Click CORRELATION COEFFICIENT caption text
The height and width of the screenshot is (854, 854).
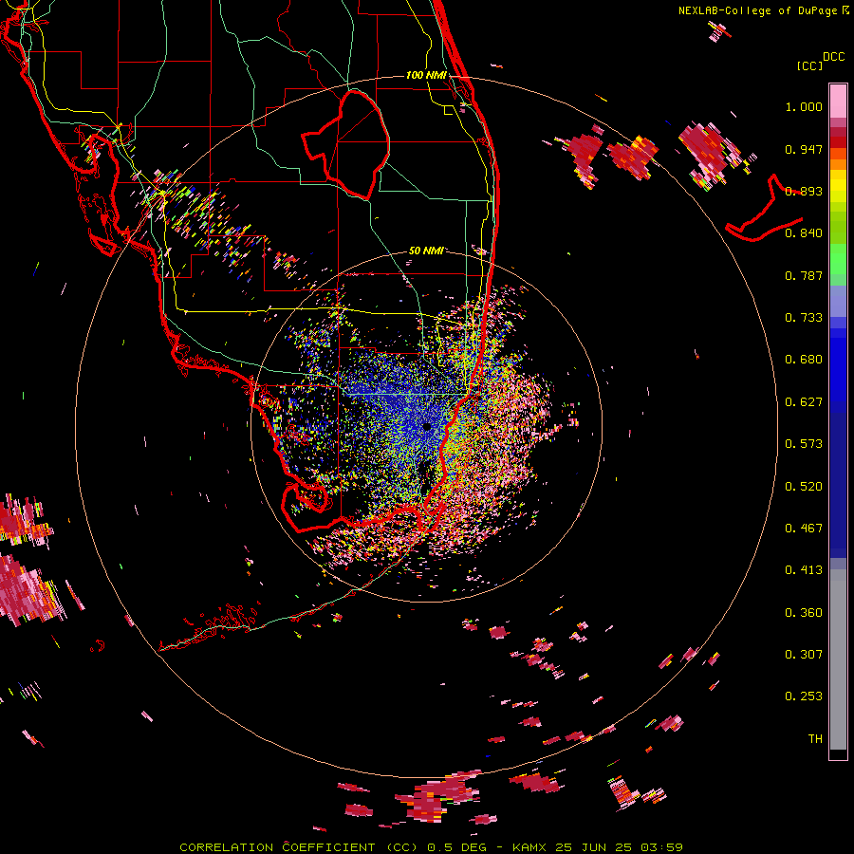[x=277, y=847]
